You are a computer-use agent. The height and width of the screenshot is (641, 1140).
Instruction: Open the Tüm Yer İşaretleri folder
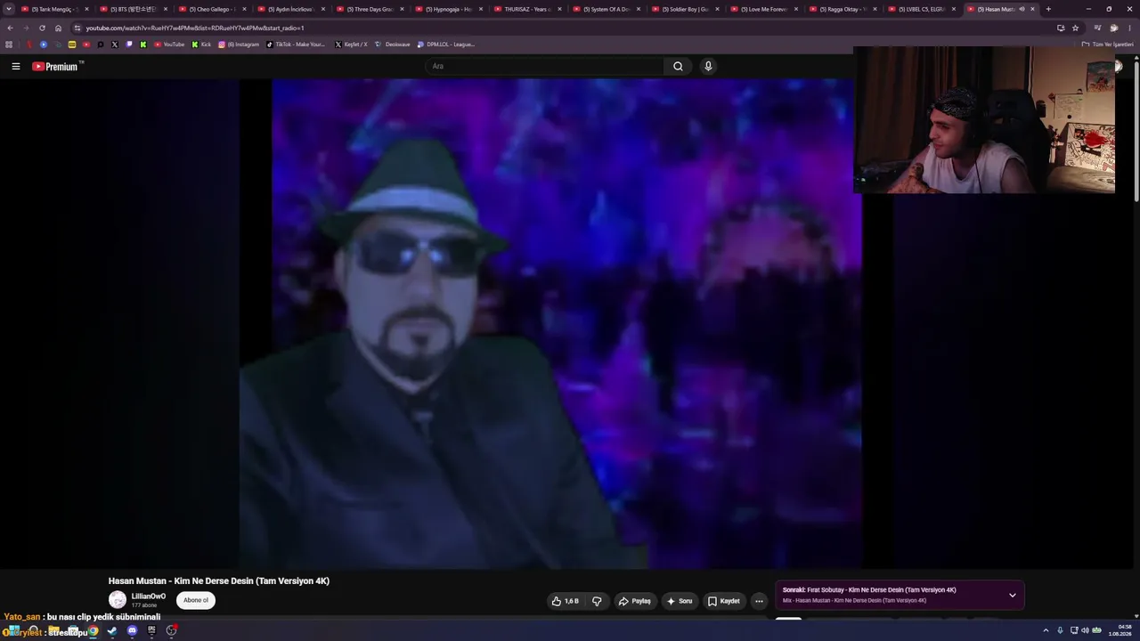coord(1107,44)
